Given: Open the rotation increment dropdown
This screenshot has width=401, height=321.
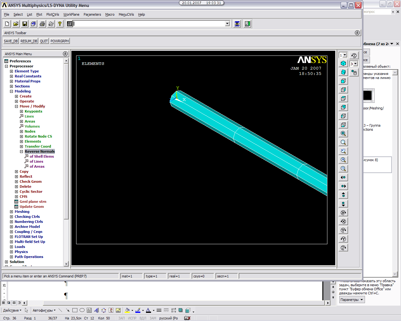Looking at the screenshot, I should (x=356, y=64).
